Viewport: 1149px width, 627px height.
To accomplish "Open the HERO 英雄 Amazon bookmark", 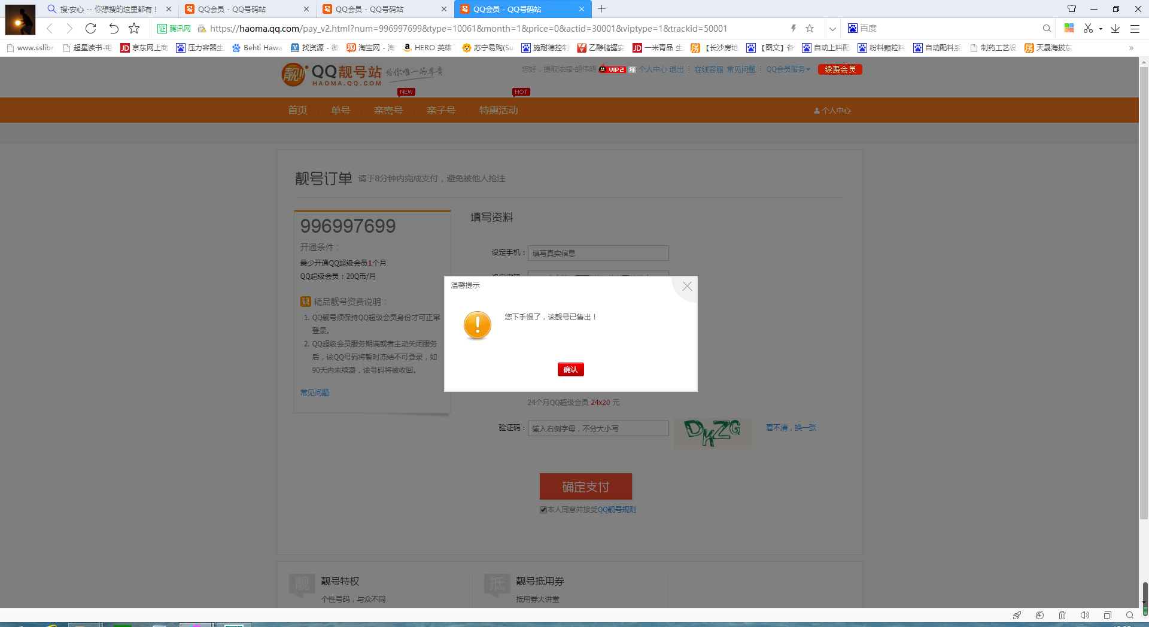I will tap(427, 48).
